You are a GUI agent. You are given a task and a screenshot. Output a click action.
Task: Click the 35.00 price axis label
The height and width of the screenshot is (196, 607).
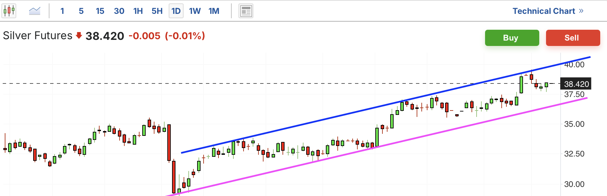click(x=574, y=124)
